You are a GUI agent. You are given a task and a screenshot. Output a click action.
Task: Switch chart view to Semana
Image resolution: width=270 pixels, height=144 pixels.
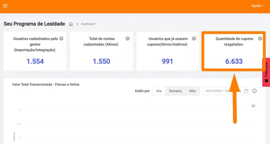pos(175,91)
